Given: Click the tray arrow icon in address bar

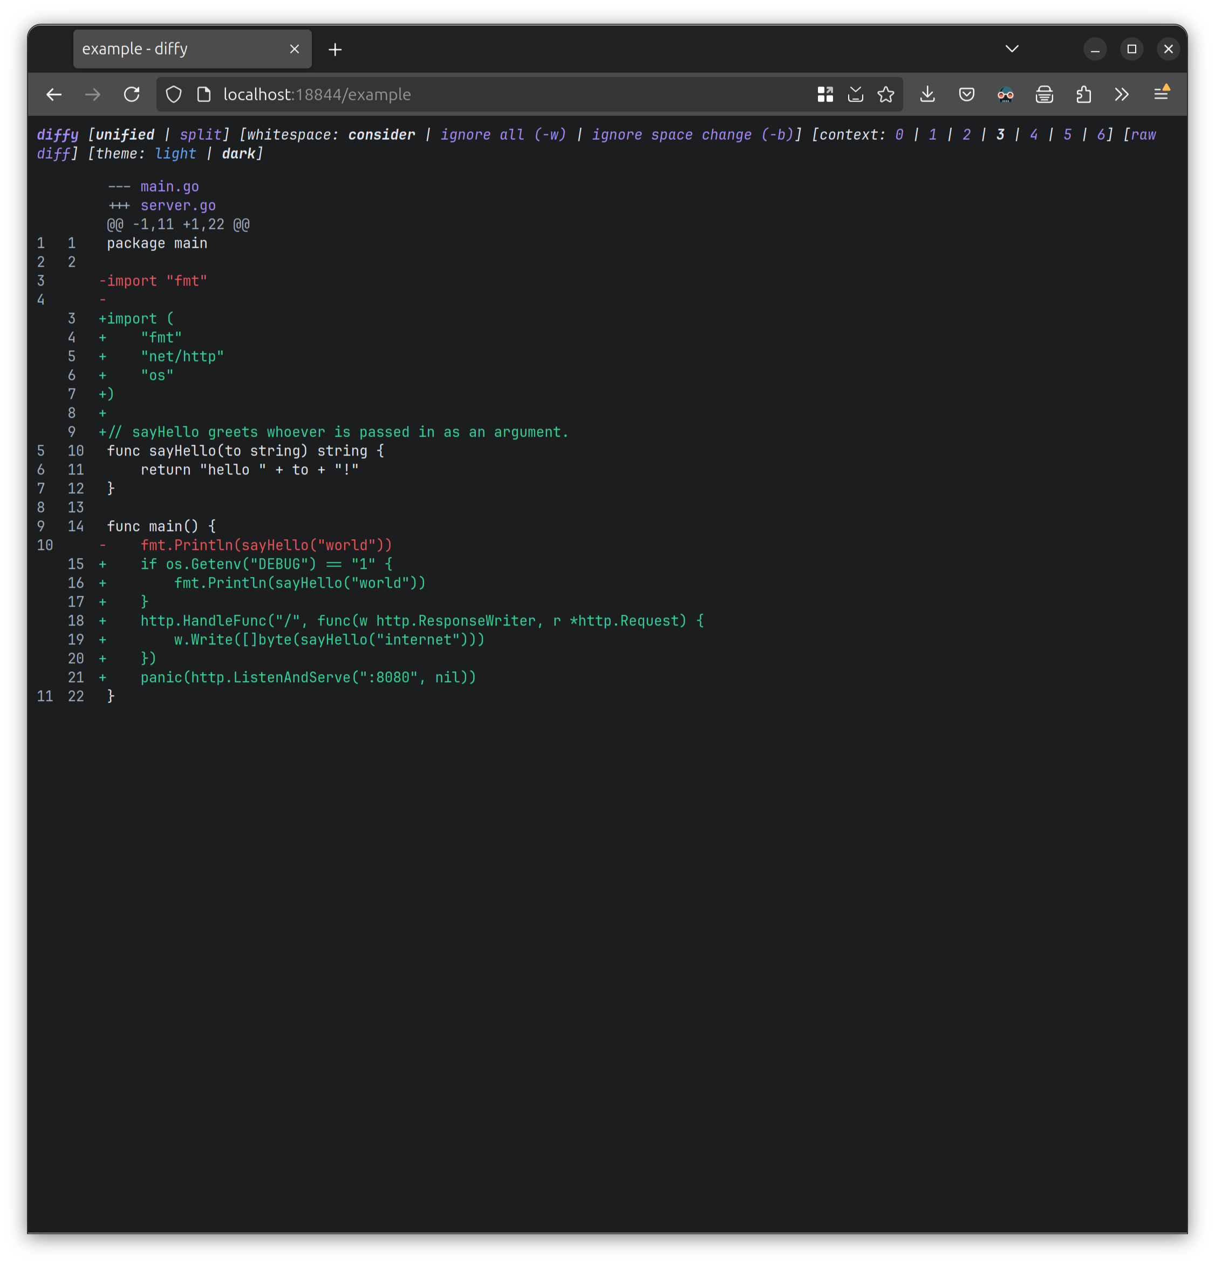Looking at the screenshot, I should pos(855,95).
